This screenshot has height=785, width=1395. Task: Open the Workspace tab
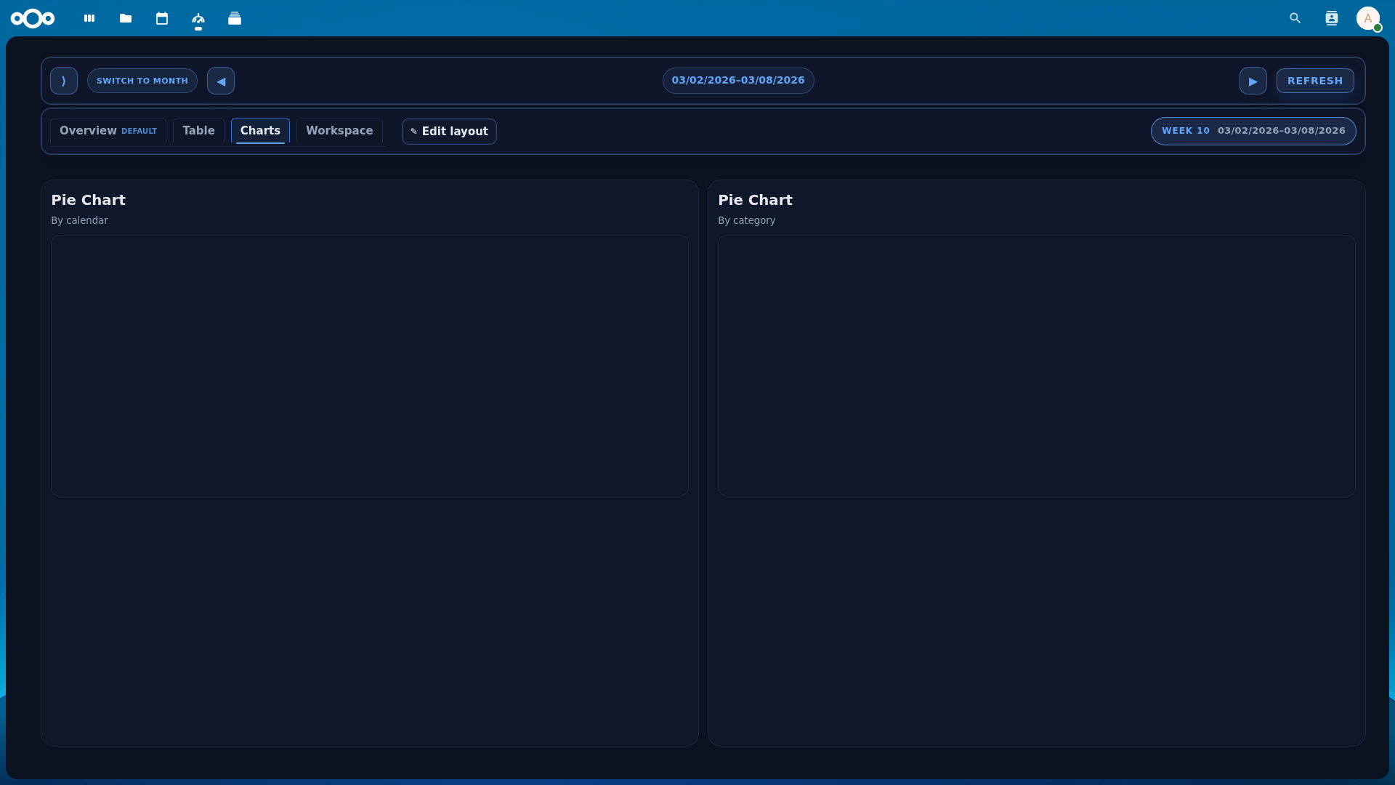(339, 131)
